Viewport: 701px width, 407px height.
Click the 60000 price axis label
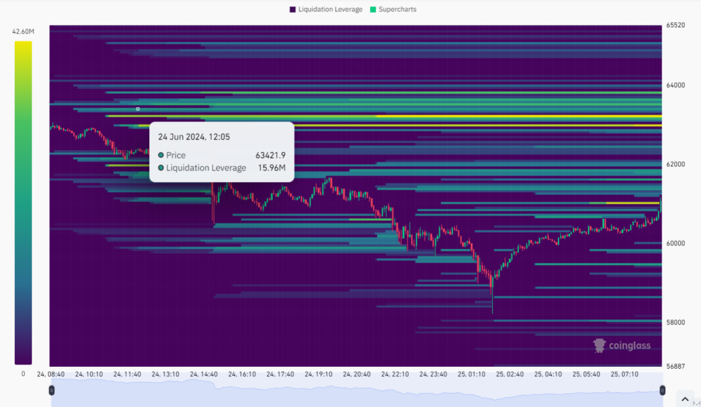pyautogui.click(x=676, y=243)
